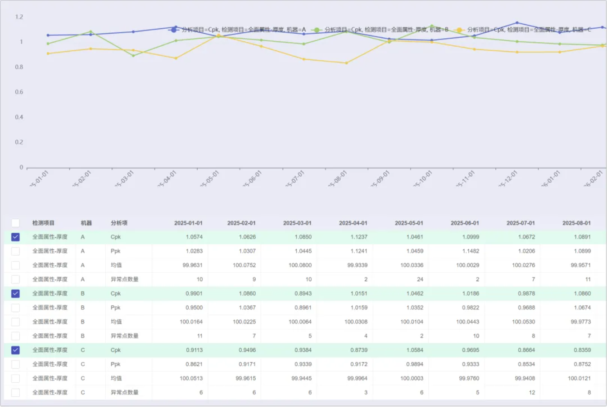Click the value 24 in machine A 异常点数量 row
Screen dimensions: 607x407
click(420, 279)
